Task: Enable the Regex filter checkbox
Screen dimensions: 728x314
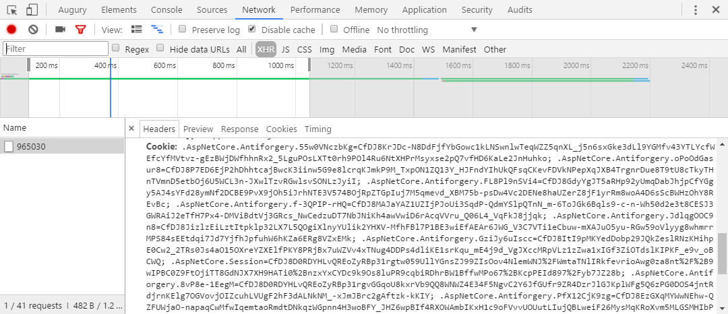Action: point(116,49)
